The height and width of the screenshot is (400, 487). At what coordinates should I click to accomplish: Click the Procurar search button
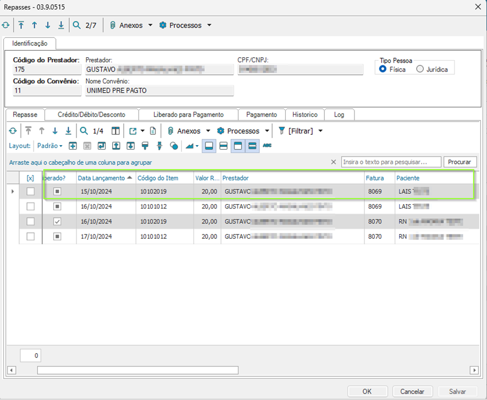click(x=460, y=162)
